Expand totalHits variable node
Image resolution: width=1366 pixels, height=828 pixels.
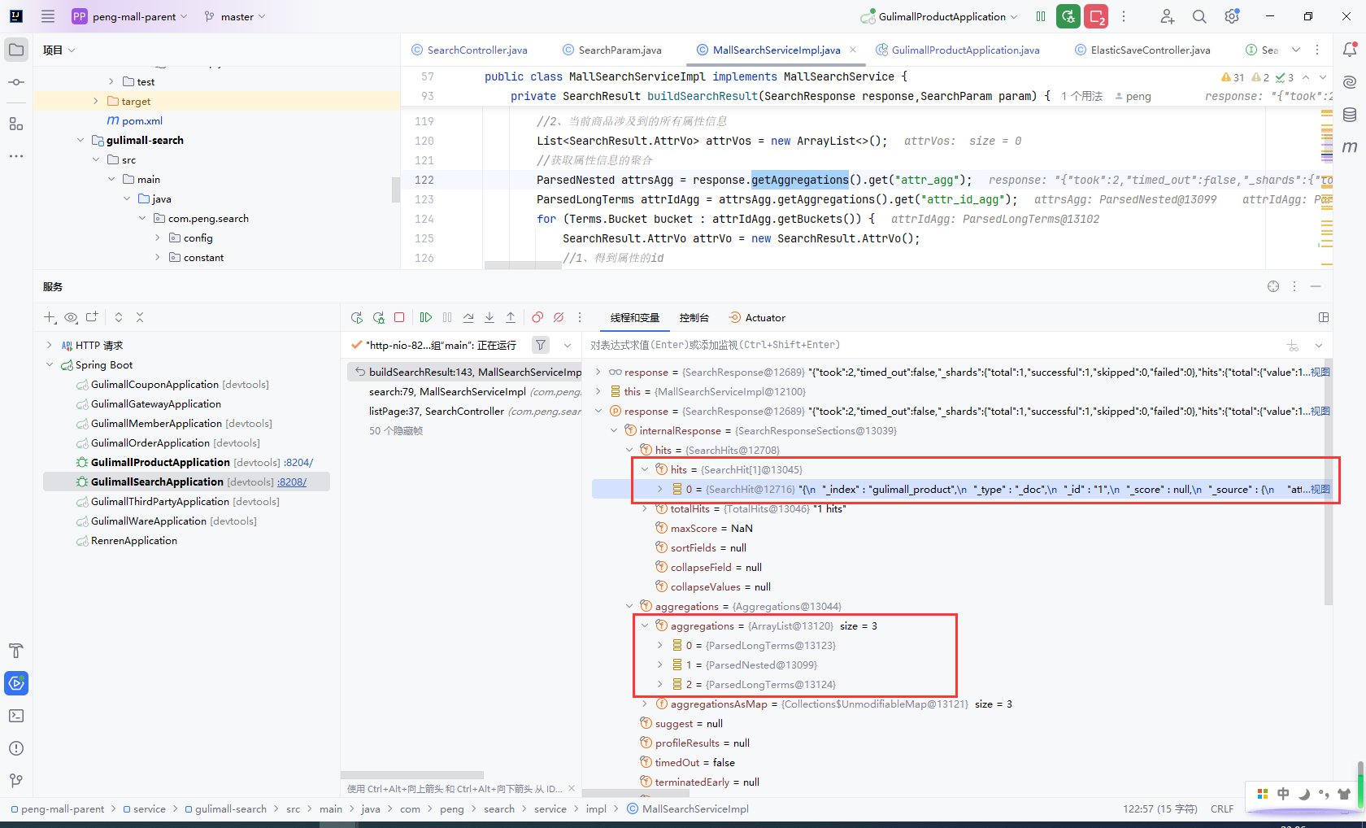[645, 508]
